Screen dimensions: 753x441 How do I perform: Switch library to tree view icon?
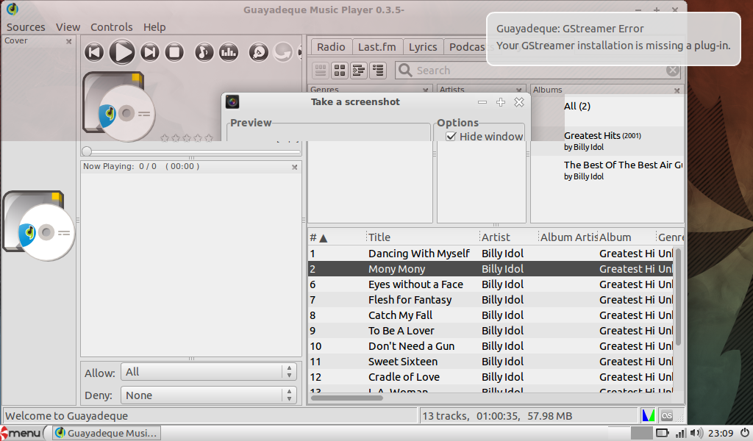359,70
